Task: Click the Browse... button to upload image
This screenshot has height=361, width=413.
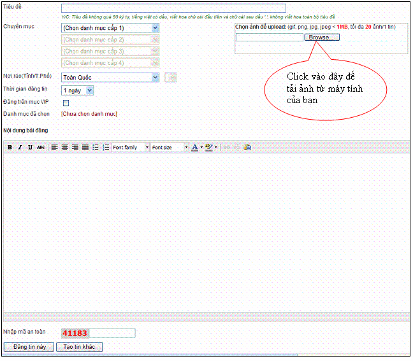Action: (x=322, y=38)
